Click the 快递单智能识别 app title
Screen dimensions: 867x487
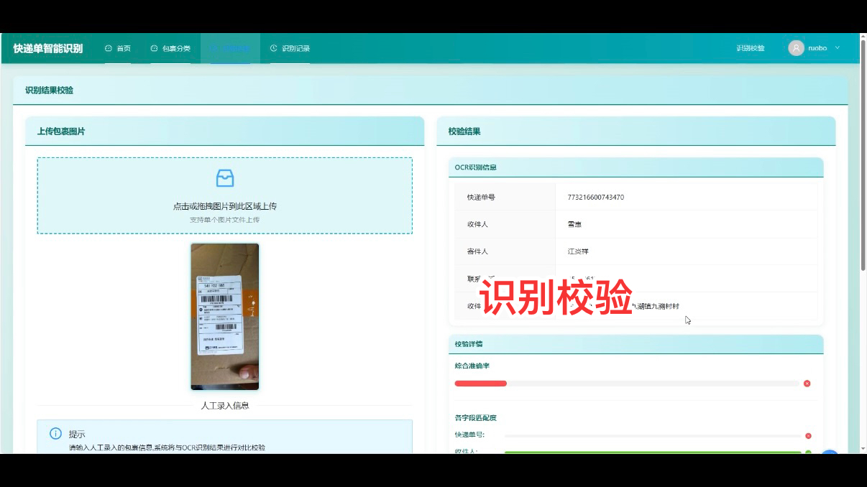coord(48,48)
